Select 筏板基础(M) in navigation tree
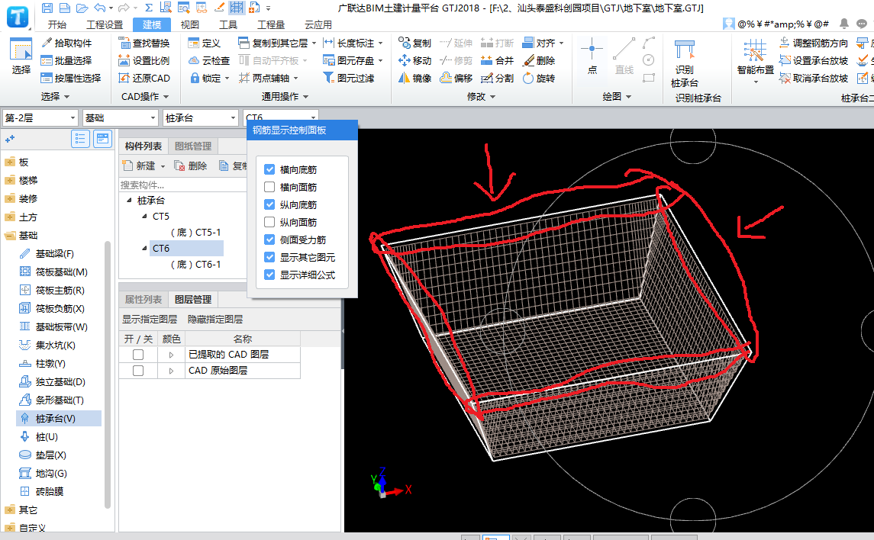The image size is (874, 540). (x=53, y=272)
